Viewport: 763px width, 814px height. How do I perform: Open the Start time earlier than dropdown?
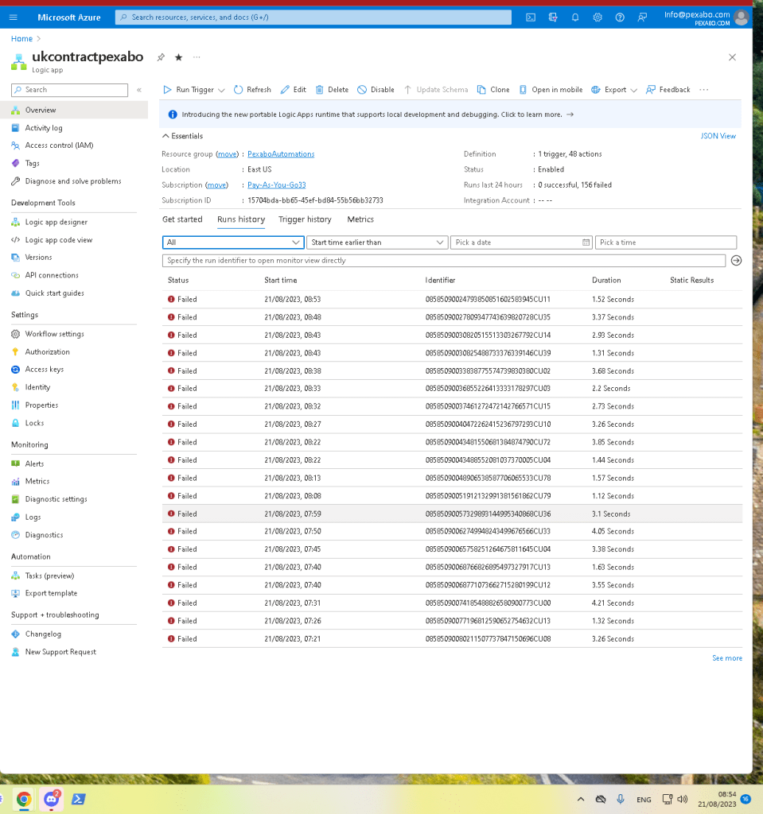click(377, 242)
